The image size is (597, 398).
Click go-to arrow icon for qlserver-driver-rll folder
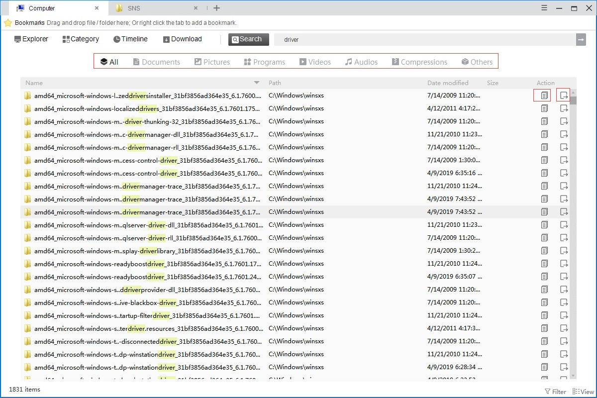tap(564, 237)
